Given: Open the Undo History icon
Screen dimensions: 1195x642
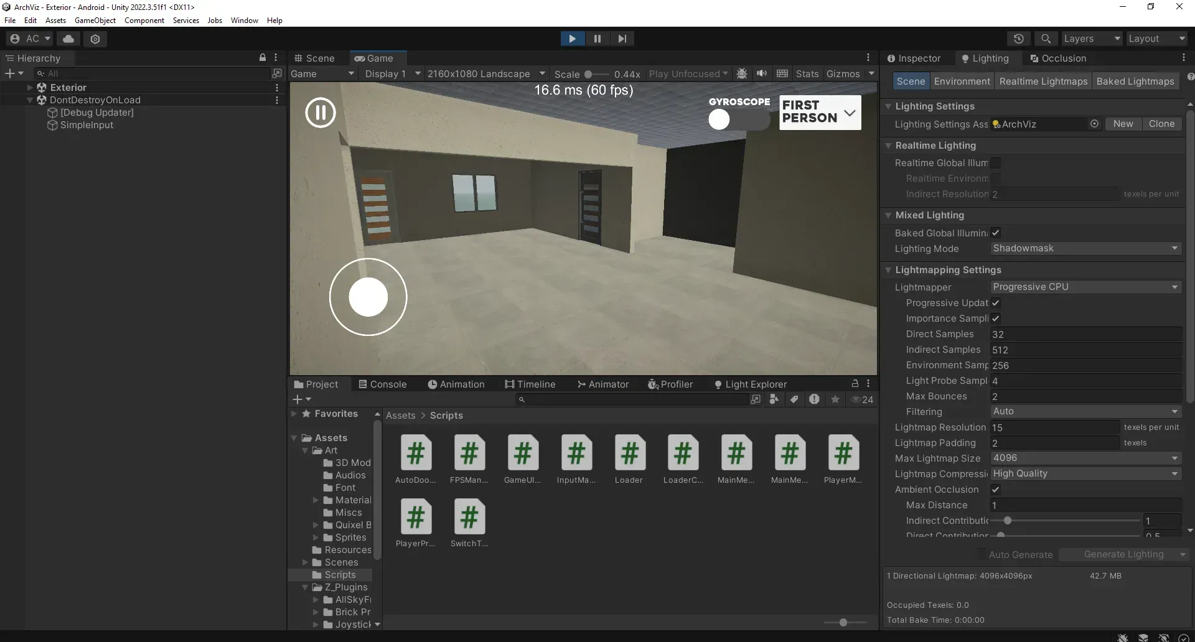Looking at the screenshot, I should (x=1018, y=39).
